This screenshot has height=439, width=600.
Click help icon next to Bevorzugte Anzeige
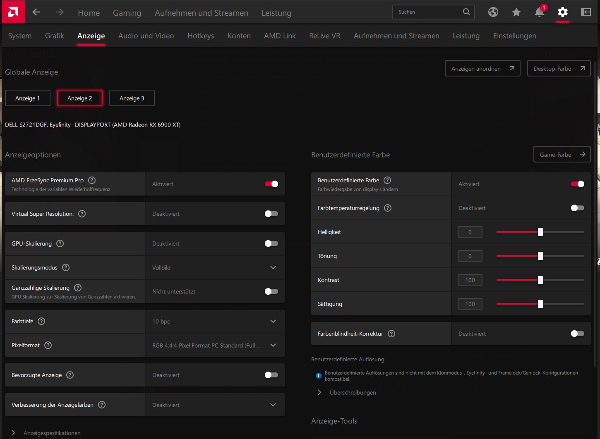pos(70,375)
